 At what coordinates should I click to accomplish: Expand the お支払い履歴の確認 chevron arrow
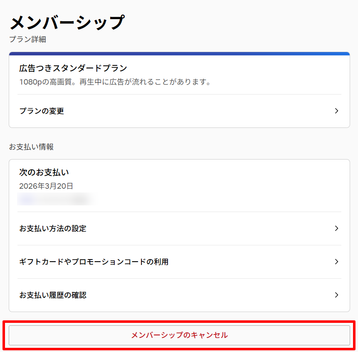336,295
